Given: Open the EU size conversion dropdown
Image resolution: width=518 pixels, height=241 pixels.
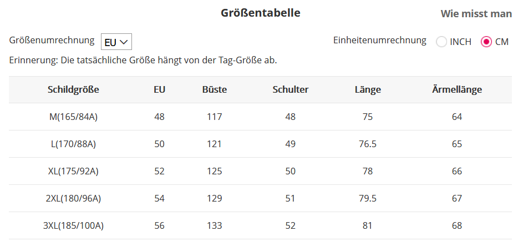Looking at the screenshot, I should point(116,42).
